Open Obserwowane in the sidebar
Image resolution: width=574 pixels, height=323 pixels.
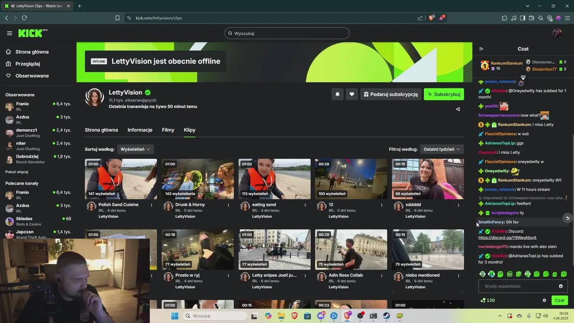[x=32, y=76]
